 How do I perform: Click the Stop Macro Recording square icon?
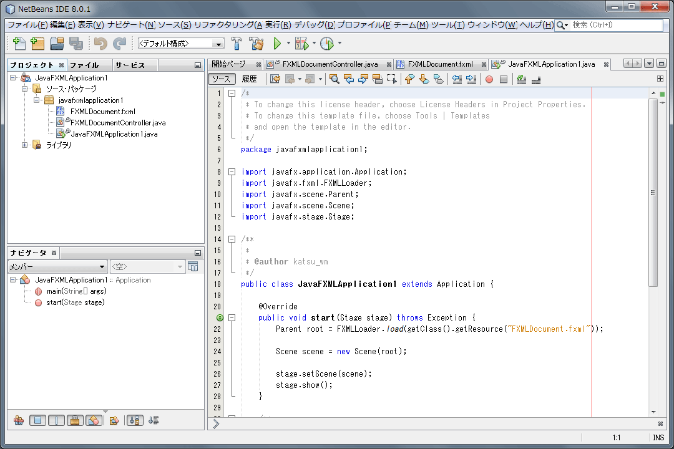504,79
